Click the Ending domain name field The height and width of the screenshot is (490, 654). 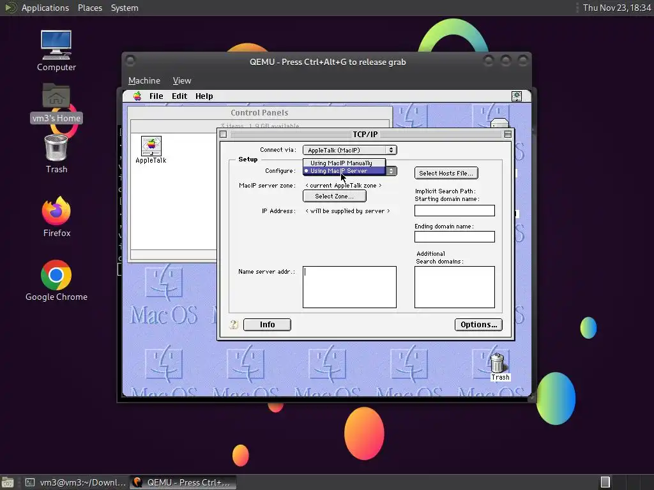(x=455, y=237)
